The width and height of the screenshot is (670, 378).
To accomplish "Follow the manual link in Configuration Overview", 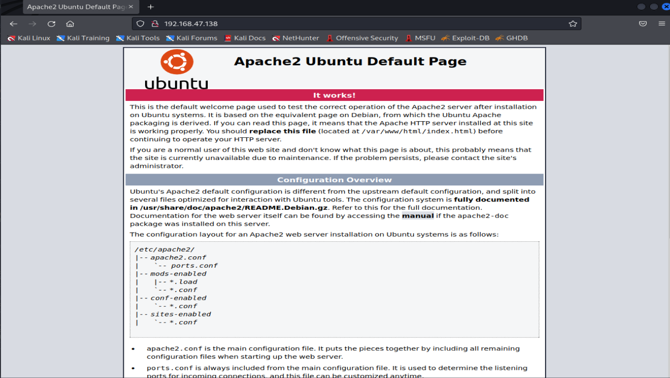I will [418, 216].
